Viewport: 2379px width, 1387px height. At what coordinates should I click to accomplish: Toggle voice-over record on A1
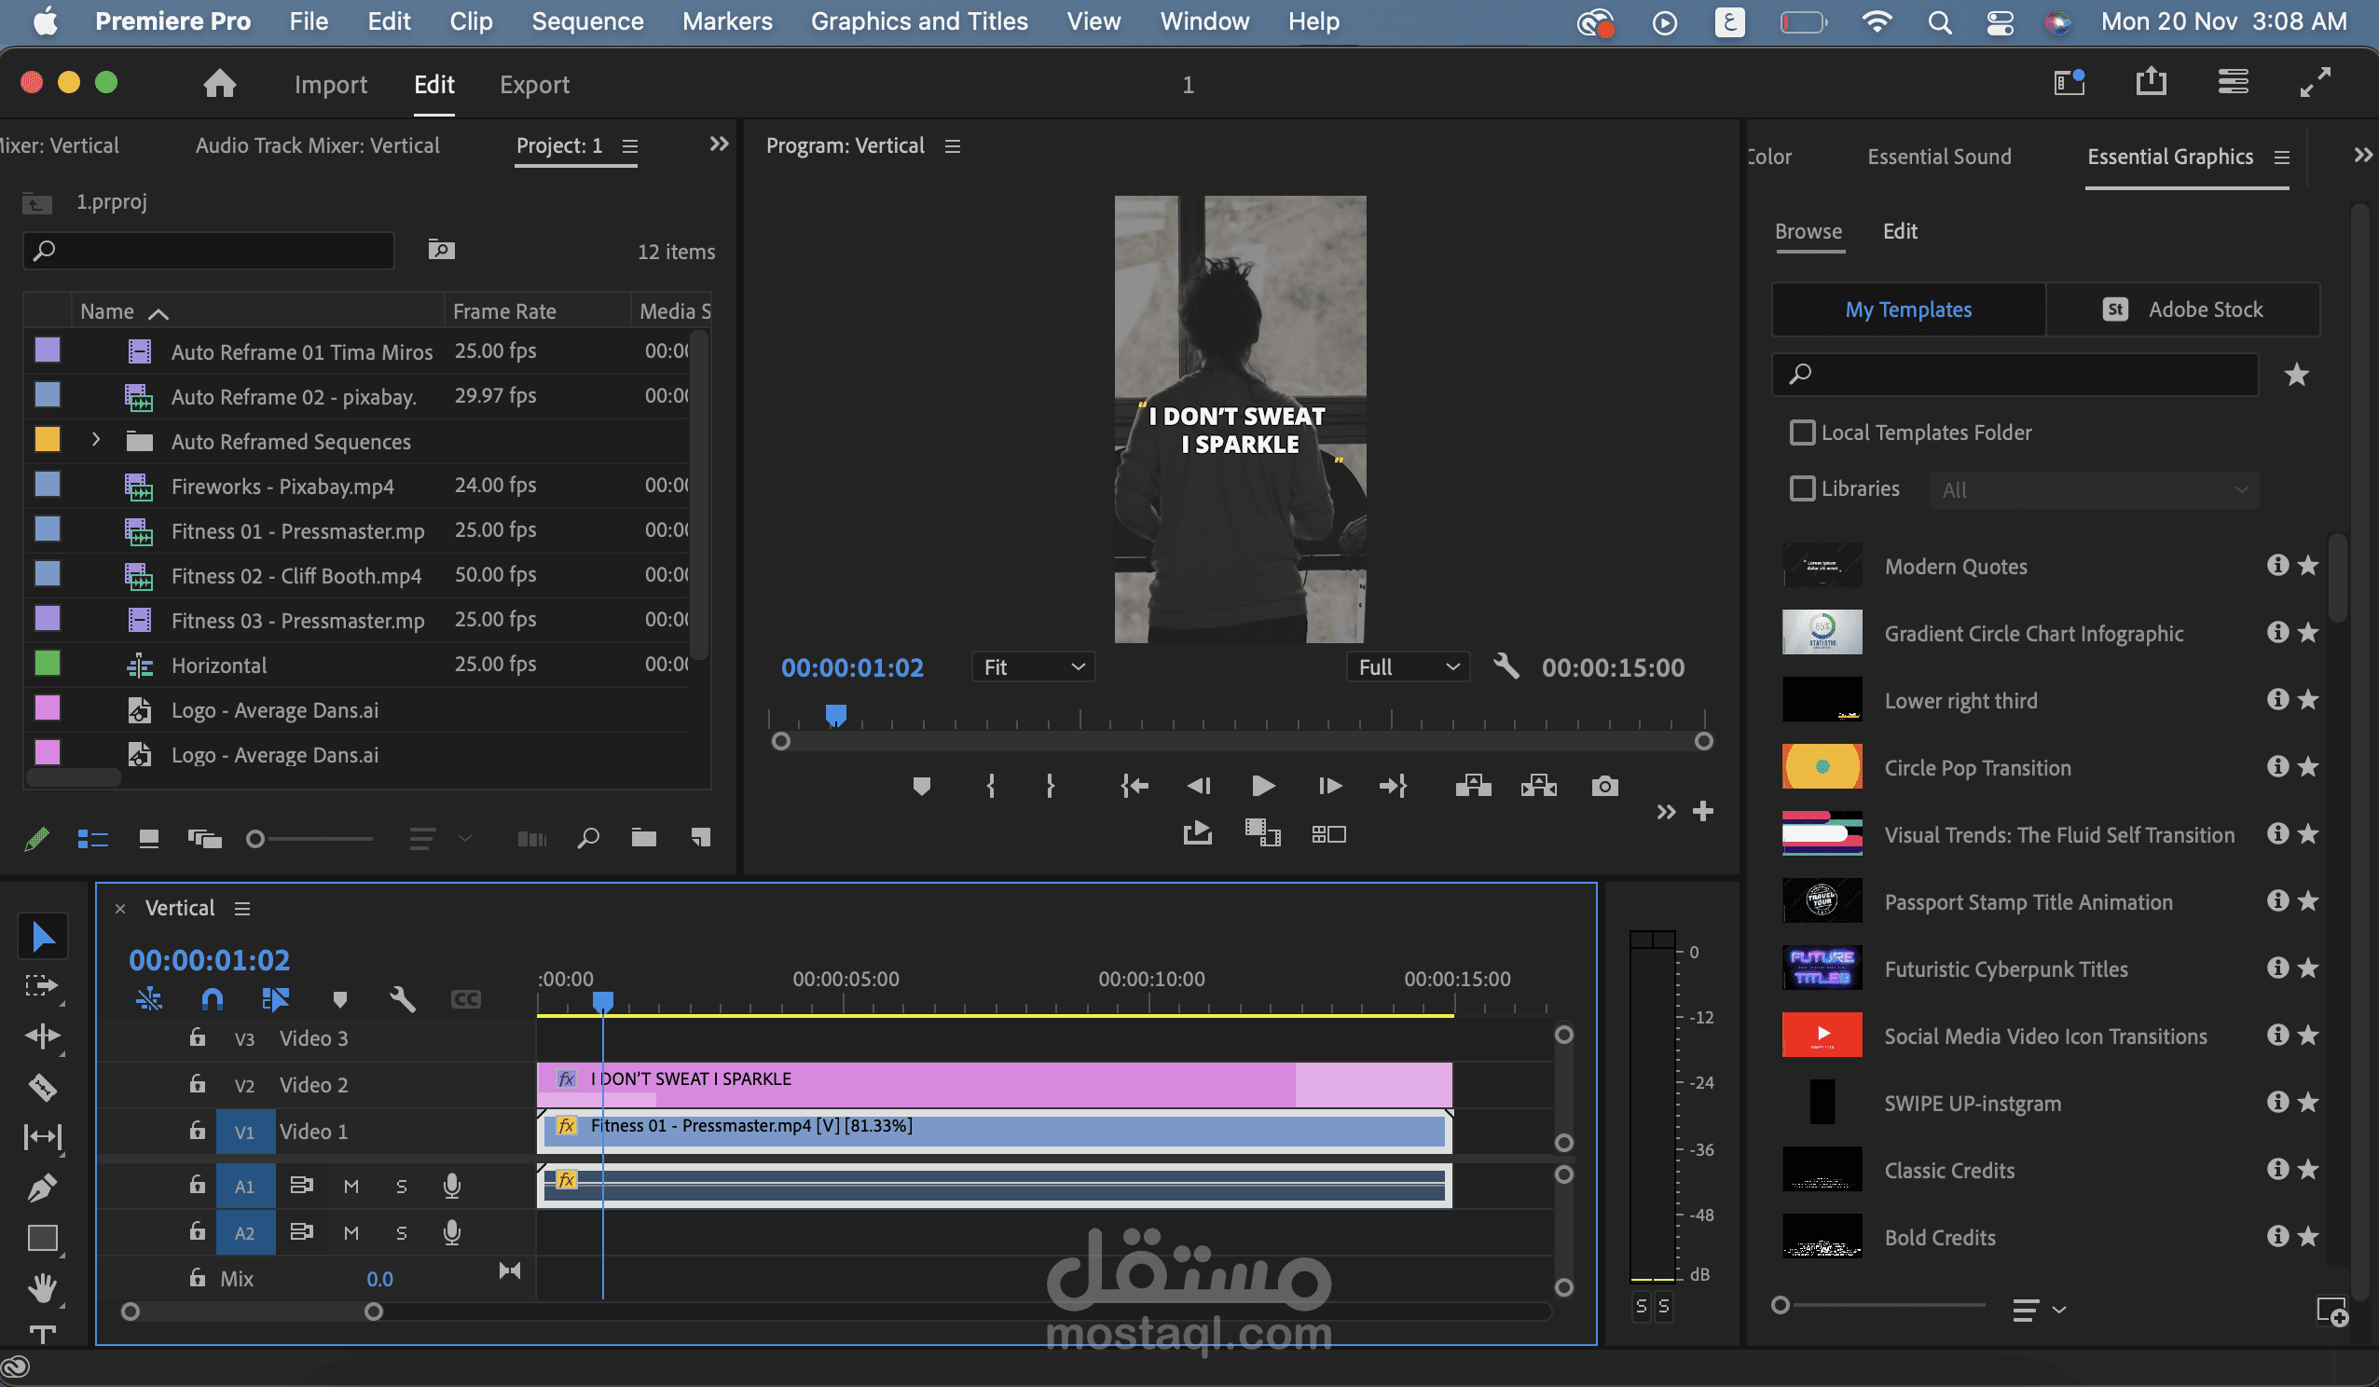pyautogui.click(x=452, y=1186)
